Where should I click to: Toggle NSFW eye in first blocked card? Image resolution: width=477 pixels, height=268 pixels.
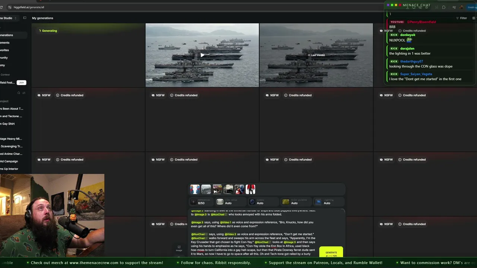click(x=39, y=95)
